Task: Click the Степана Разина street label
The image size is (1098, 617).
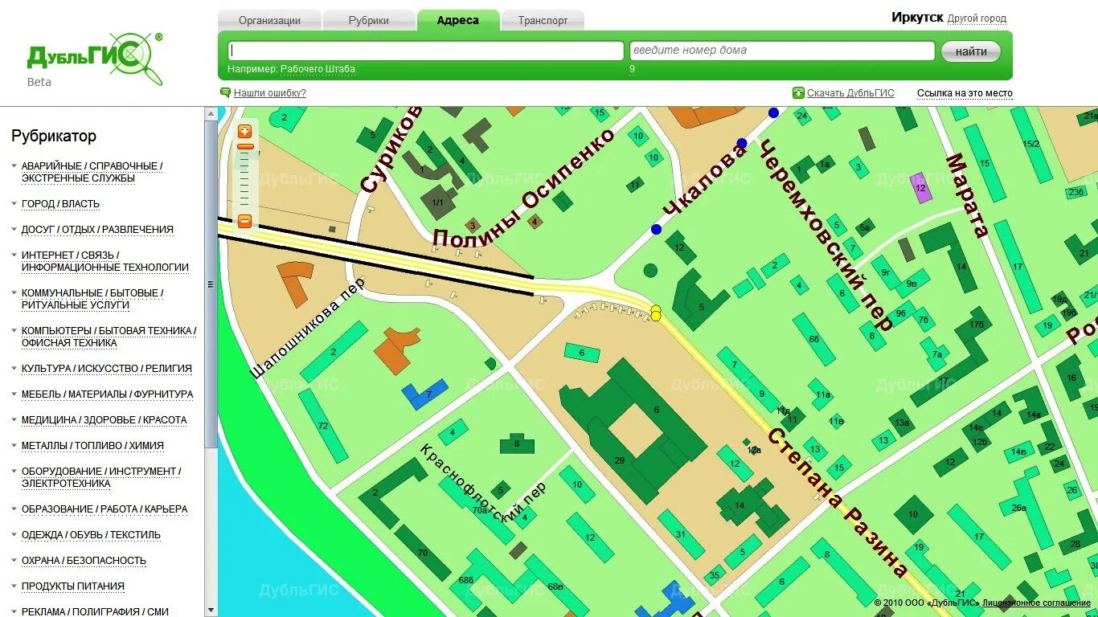Action: click(x=837, y=503)
